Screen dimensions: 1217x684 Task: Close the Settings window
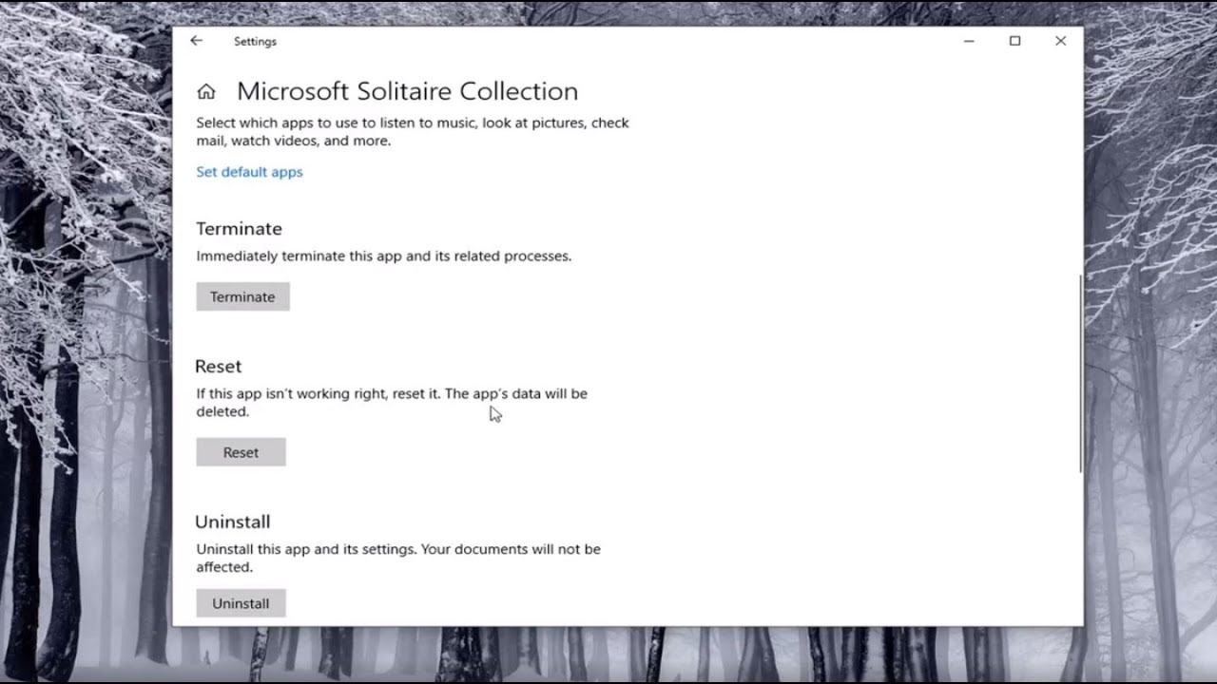click(1060, 41)
